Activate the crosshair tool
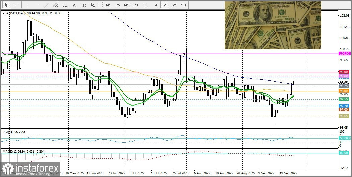The height and width of the screenshot is (177, 352). (x=16, y=5)
